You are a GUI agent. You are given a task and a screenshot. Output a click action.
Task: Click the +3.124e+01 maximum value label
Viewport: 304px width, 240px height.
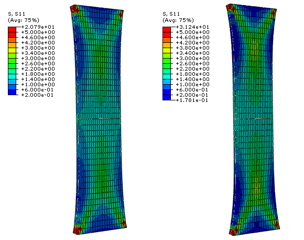pyautogui.click(x=192, y=27)
